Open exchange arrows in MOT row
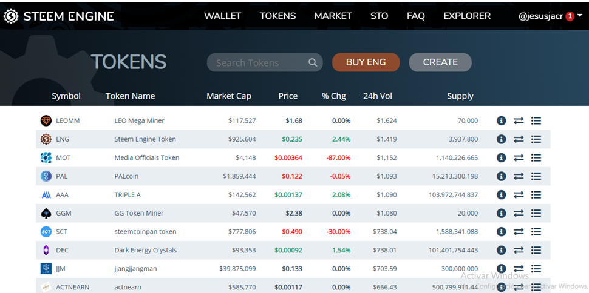Image resolution: width=589 pixels, height=293 pixels. [x=519, y=158]
